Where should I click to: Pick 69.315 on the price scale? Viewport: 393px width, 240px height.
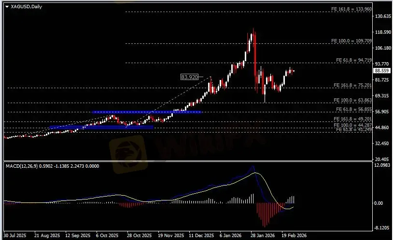(x=382, y=96)
